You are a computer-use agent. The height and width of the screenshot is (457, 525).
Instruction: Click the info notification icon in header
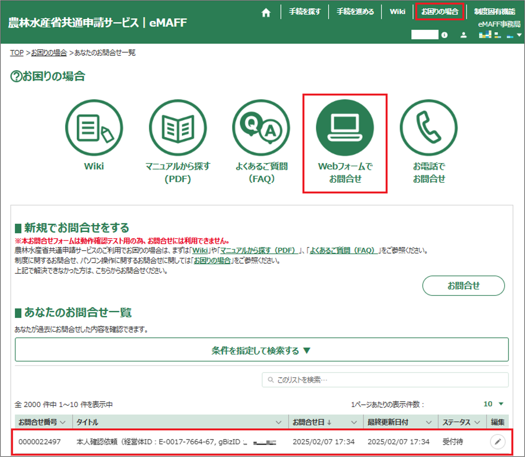click(444, 35)
